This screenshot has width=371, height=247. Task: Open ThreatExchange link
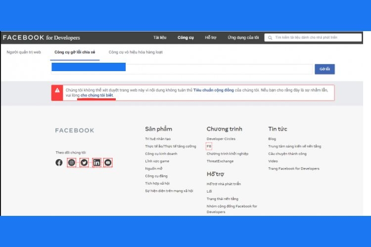point(220,161)
